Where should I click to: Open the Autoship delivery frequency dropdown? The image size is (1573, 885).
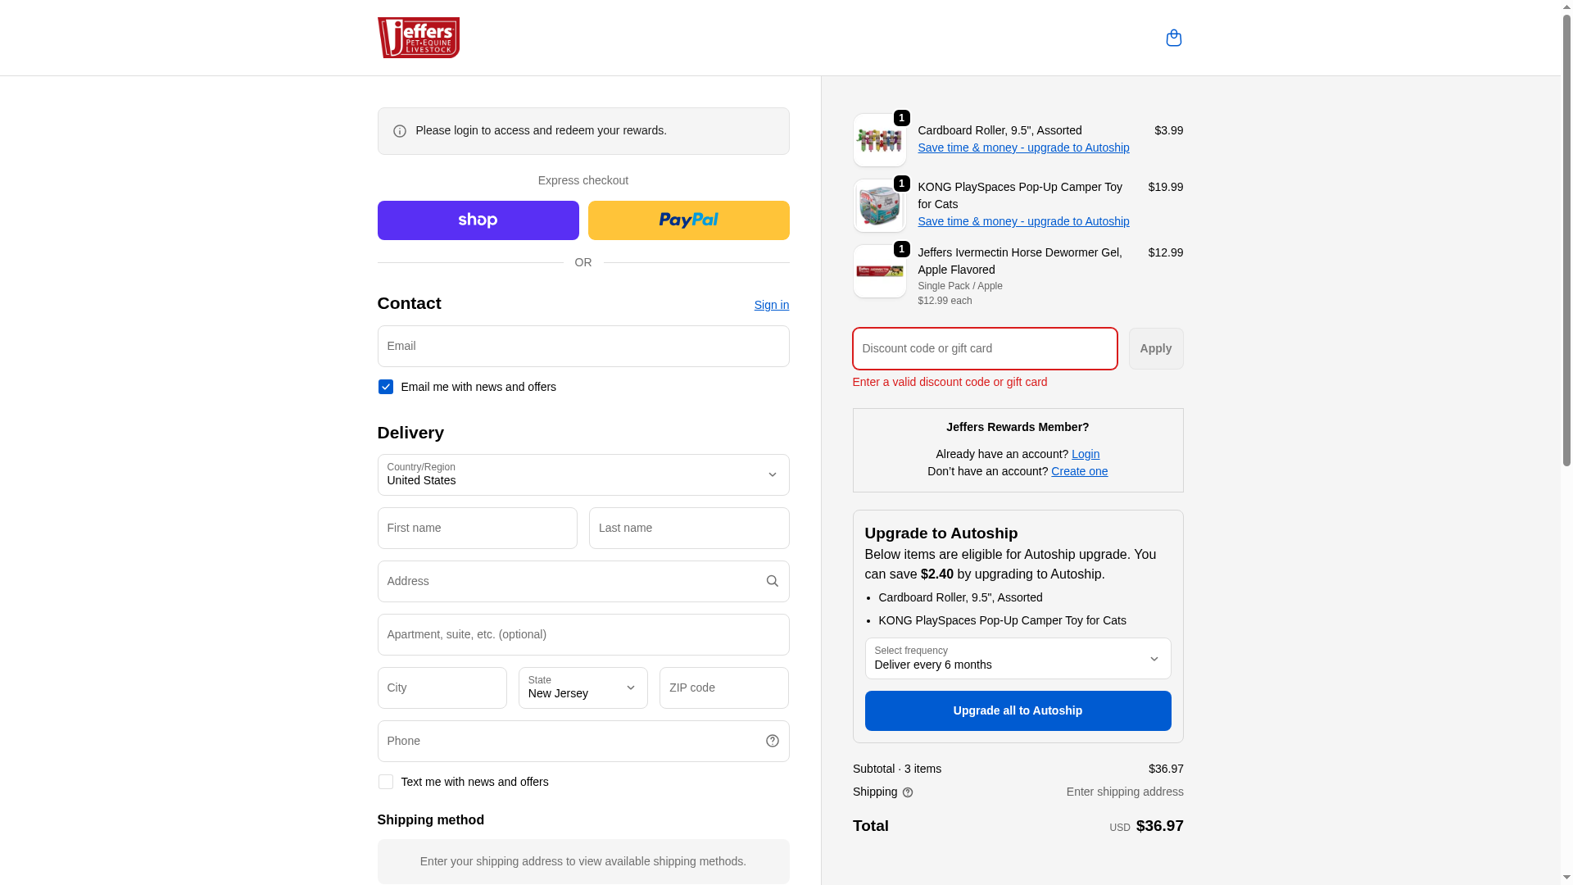click(x=1017, y=659)
